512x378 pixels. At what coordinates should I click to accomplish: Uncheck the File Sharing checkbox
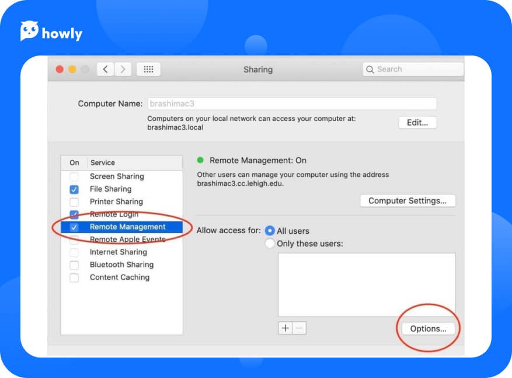coord(74,189)
